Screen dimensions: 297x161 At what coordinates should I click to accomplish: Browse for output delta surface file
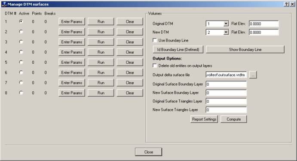[253, 75]
